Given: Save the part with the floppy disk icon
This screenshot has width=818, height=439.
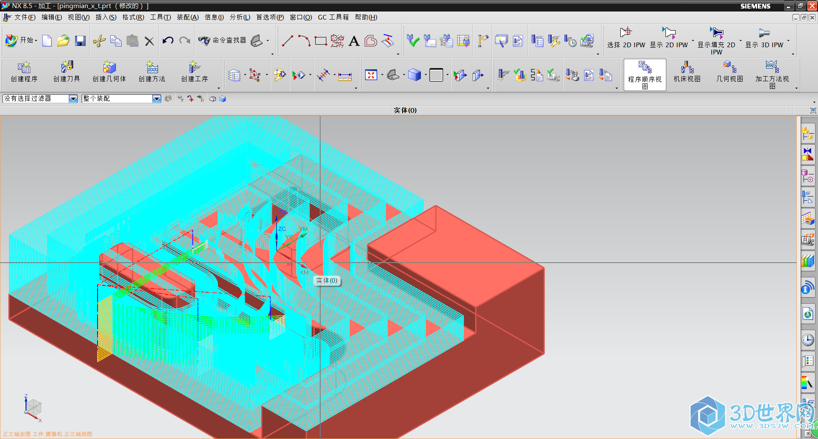Looking at the screenshot, I should (80, 41).
